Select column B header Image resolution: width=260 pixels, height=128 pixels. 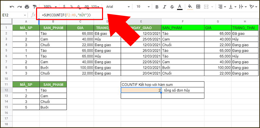[53, 21]
